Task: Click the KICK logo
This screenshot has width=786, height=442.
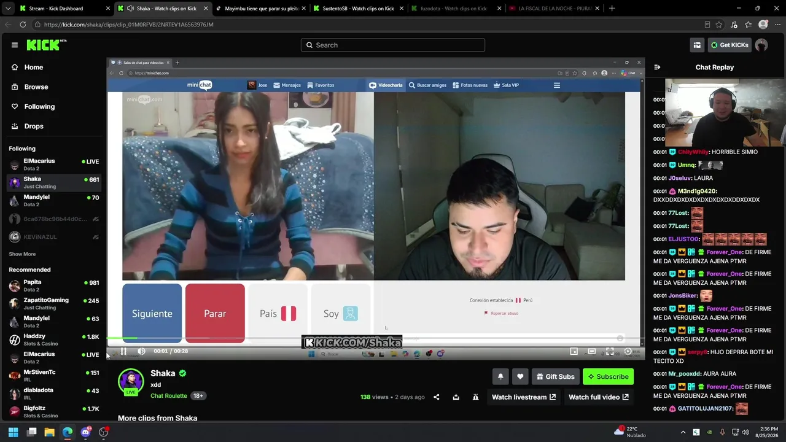Action: (x=46, y=45)
